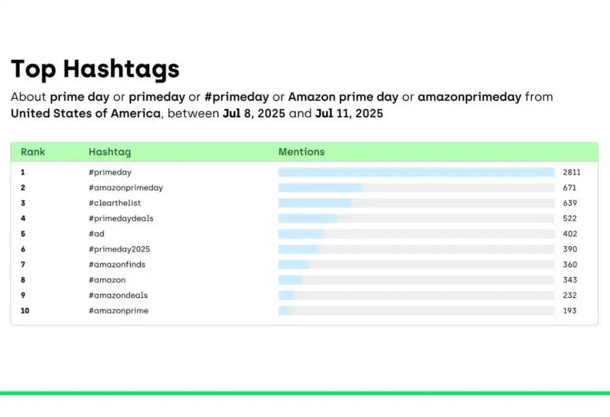
Task: Select the #ad hashtag
Action: 97,234
